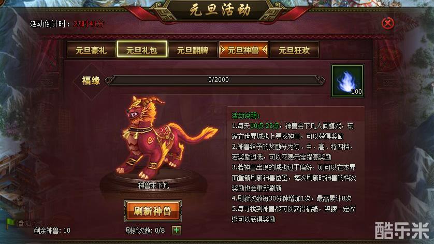The image size is (434, 244).
Task: Click the 神兽未下凡 status label
Action: coord(153,185)
